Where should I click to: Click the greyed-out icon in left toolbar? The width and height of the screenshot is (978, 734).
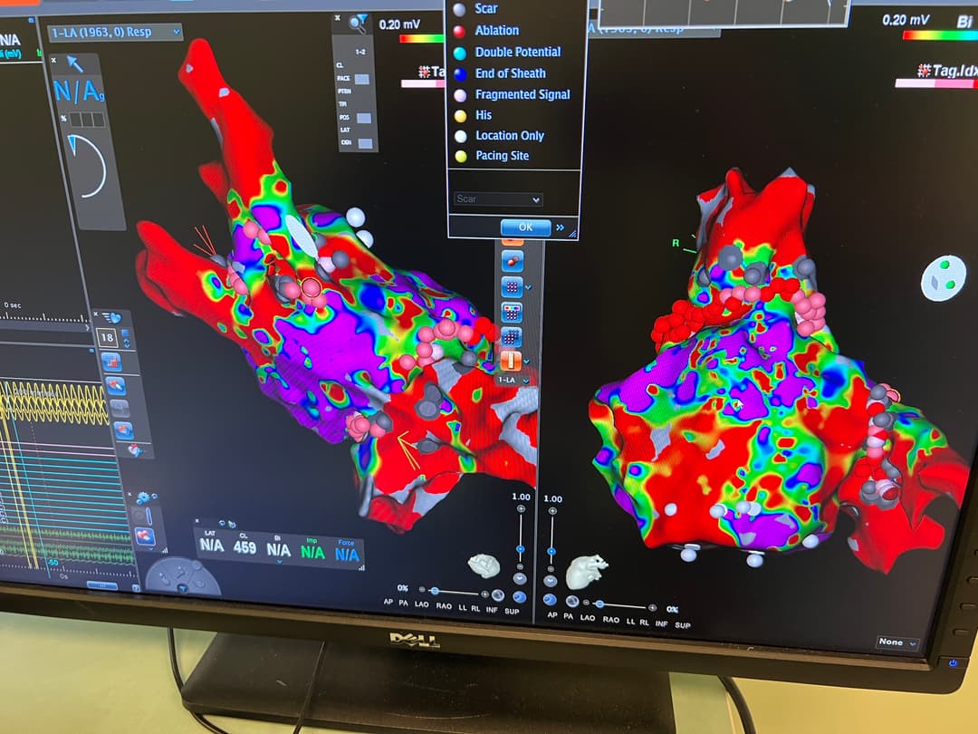point(120,408)
